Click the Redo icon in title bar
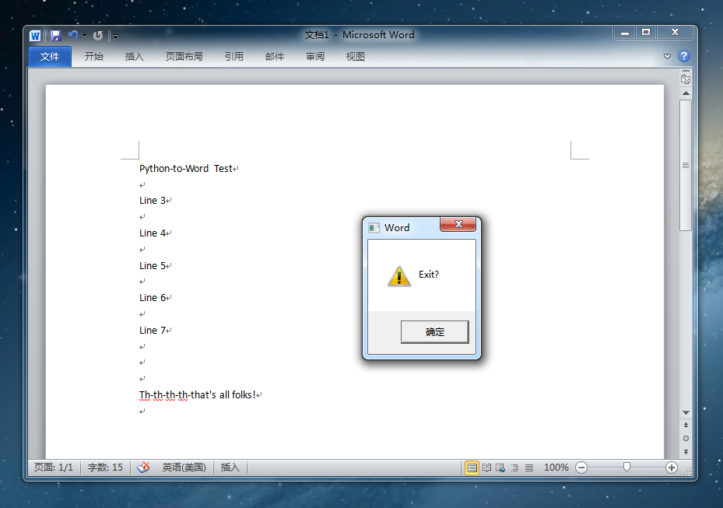Image resolution: width=723 pixels, height=508 pixels. [x=98, y=36]
